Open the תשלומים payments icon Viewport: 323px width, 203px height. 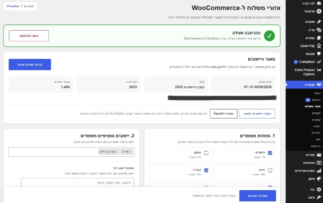319,163
